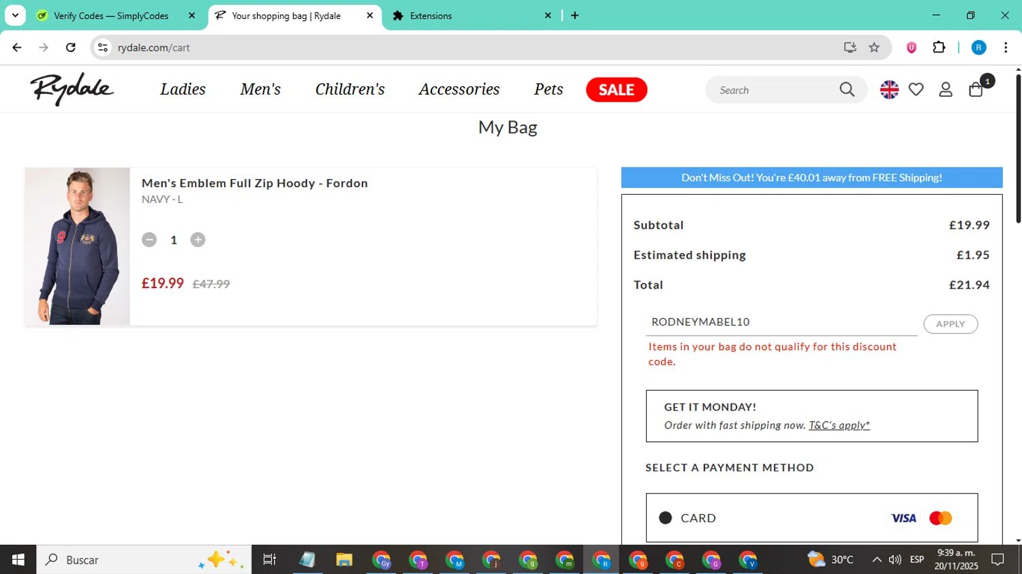The image size is (1022, 574).
Task: Click the red SALE button
Action: click(x=617, y=90)
